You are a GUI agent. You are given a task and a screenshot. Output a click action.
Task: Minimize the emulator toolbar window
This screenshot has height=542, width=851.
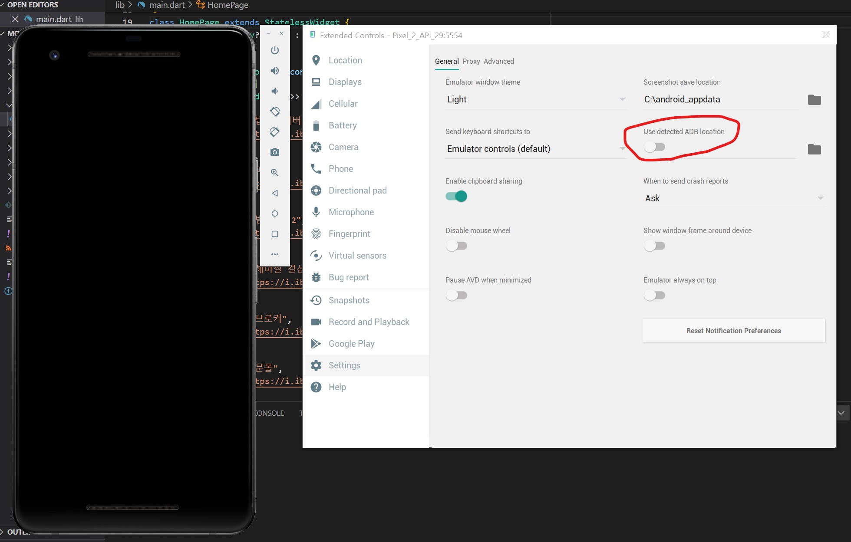pos(268,33)
